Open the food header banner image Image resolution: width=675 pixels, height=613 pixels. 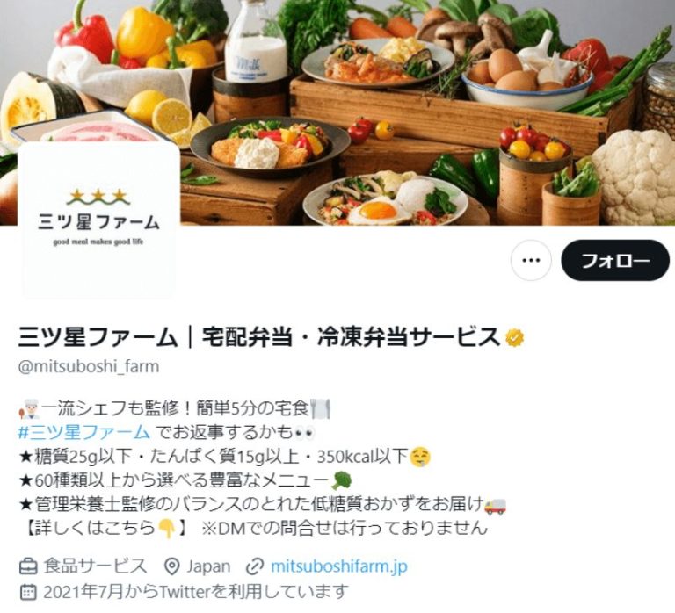[337, 112]
